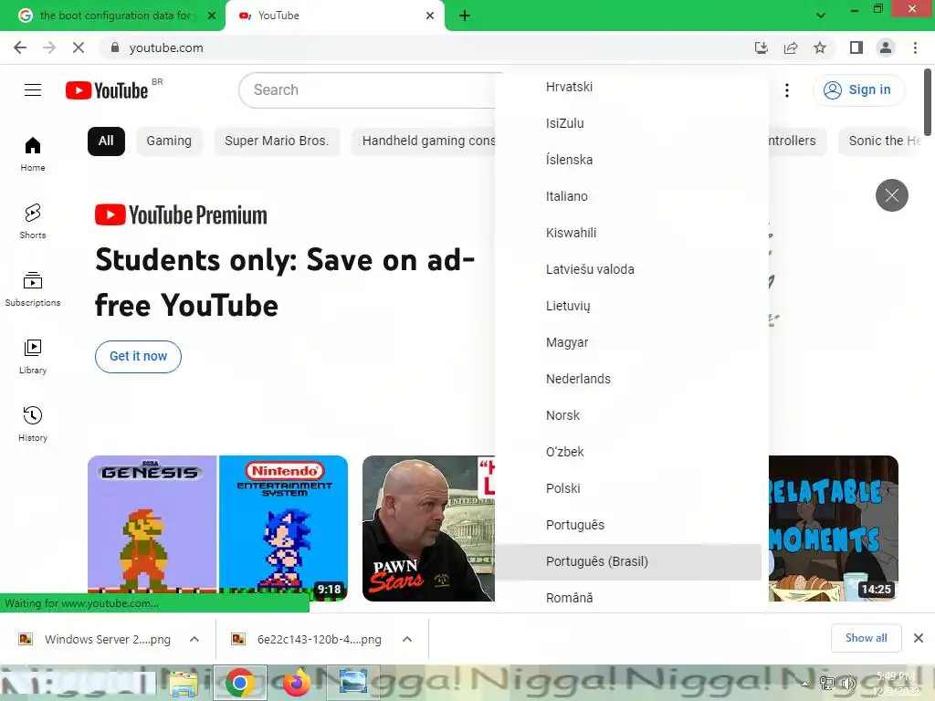Close the YouTube tab
Image resolution: width=935 pixels, height=701 pixels.
(x=430, y=16)
